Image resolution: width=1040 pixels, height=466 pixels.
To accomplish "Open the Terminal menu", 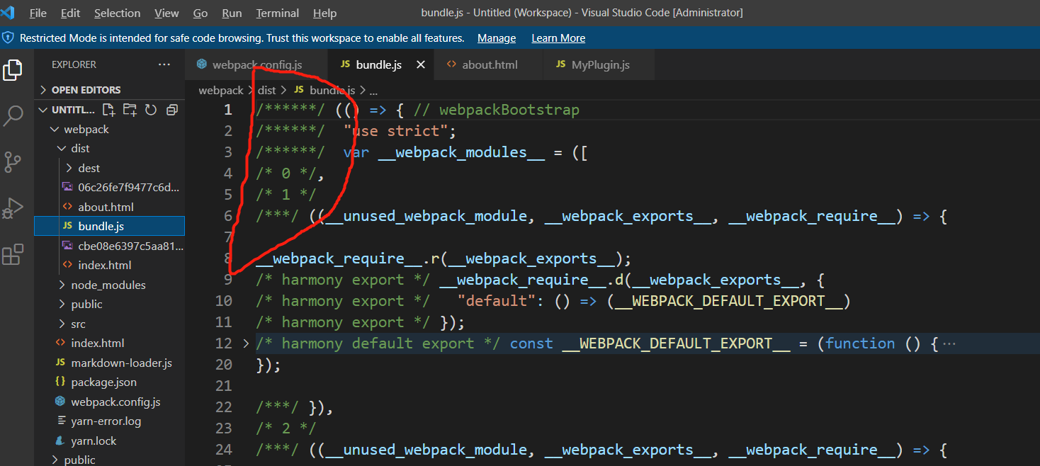I will tap(277, 13).
